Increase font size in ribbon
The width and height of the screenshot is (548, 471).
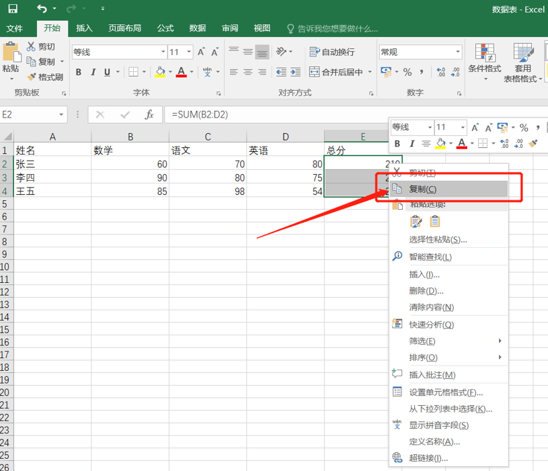click(x=201, y=52)
